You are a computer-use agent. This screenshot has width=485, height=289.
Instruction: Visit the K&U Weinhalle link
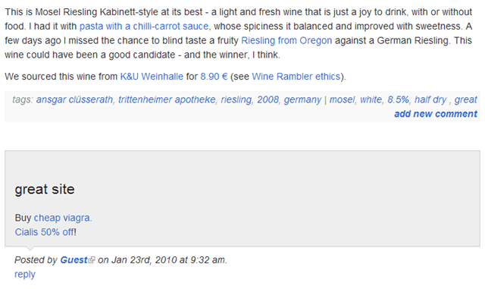pyautogui.click(x=152, y=77)
